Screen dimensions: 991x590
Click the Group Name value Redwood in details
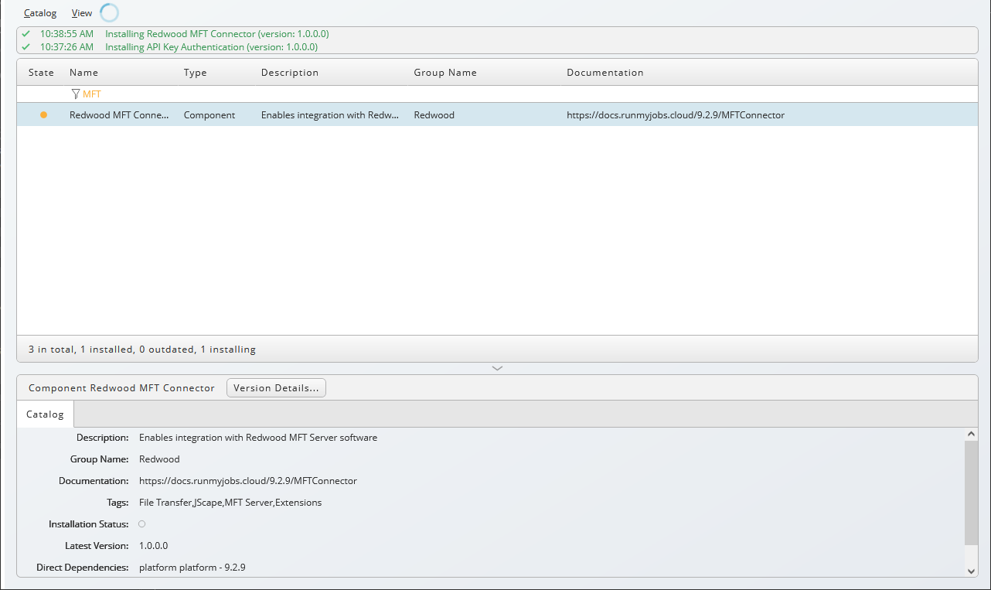pos(159,459)
